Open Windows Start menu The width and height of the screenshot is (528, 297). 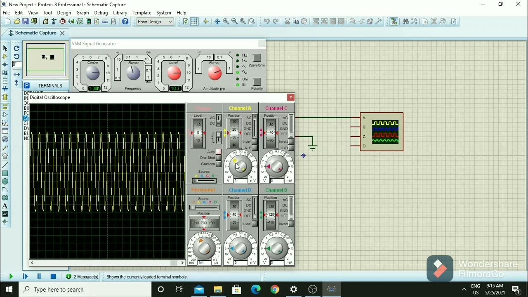[9, 289]
